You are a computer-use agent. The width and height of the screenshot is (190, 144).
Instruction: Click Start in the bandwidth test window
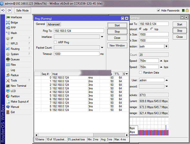180,24
